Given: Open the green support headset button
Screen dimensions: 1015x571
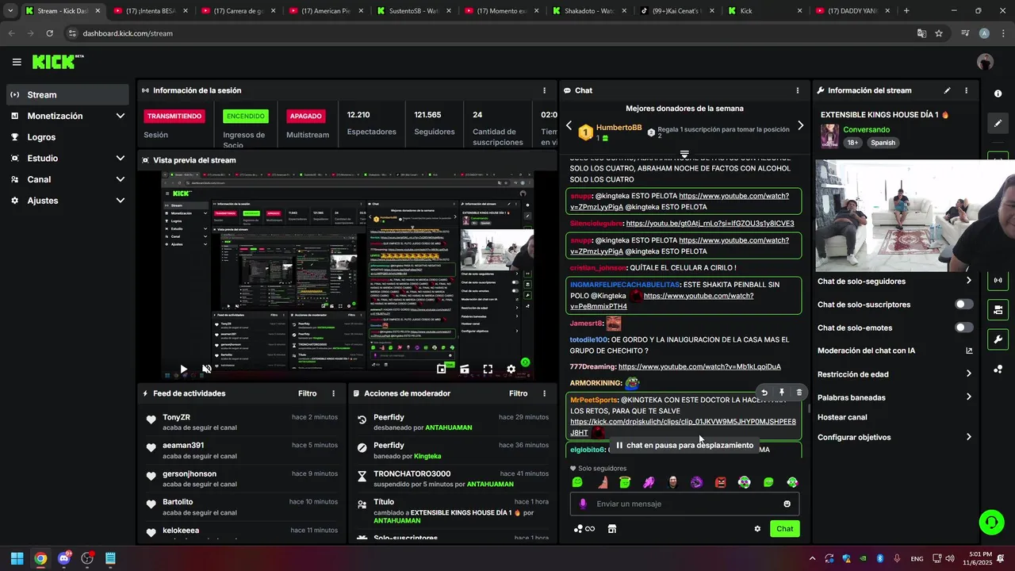Looking at the screenshot, I should pos(991,522).
